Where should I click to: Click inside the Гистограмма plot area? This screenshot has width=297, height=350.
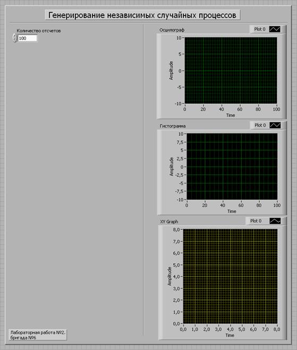pyautogui.click(x=232, y=166)
